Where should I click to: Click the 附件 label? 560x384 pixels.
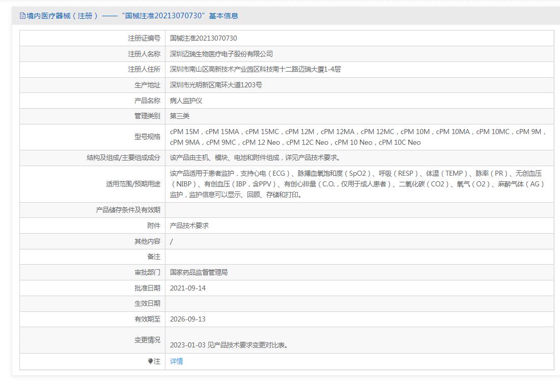click(x=154, y=226)
